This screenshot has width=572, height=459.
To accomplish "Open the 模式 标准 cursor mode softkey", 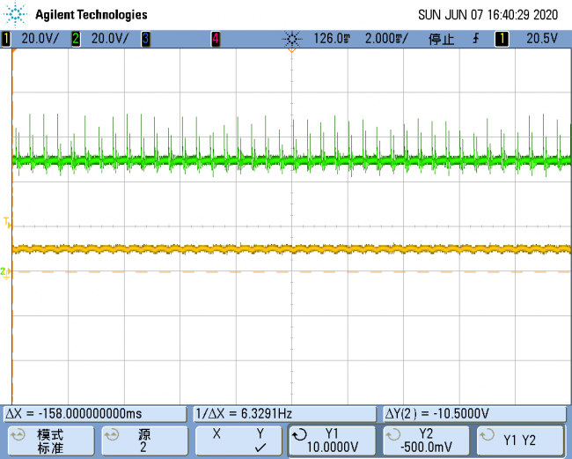I will tap(51, 440).
